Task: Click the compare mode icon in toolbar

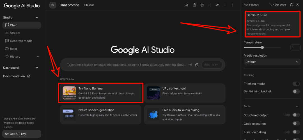Action: (202, 5)
